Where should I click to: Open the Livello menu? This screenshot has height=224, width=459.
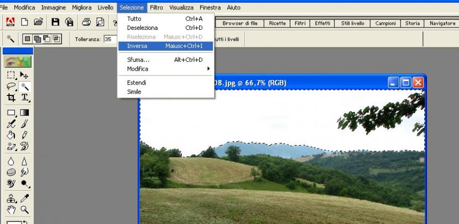pos(106,8)
